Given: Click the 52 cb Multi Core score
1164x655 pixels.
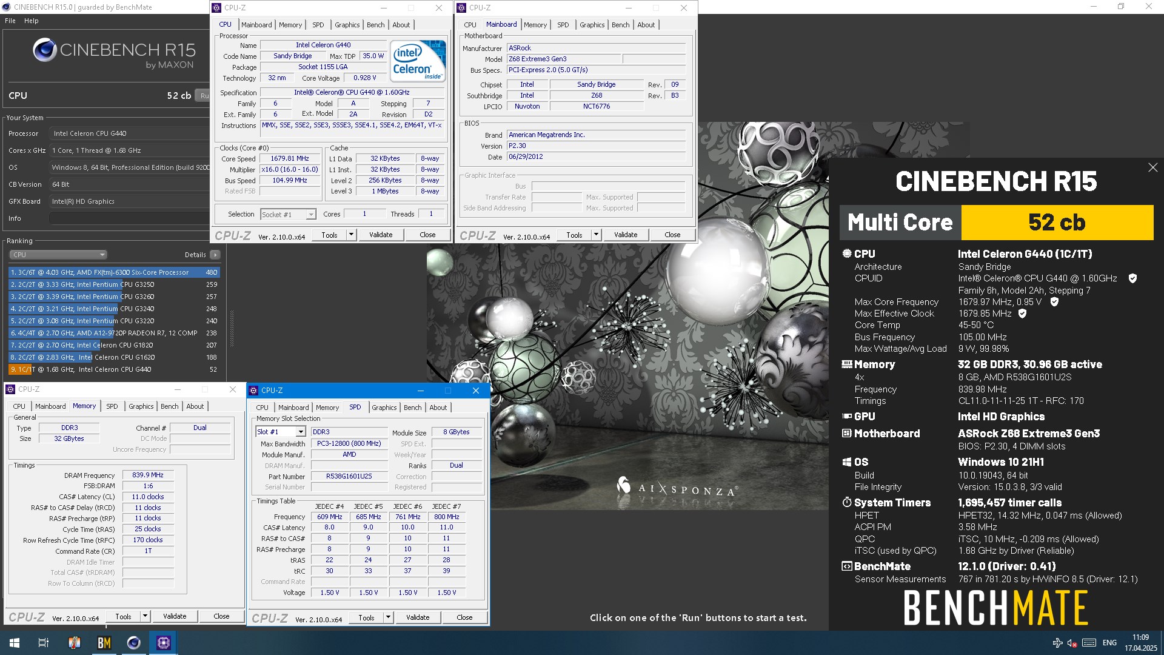Looking at the screenshot, I should tap(1057, 223).
